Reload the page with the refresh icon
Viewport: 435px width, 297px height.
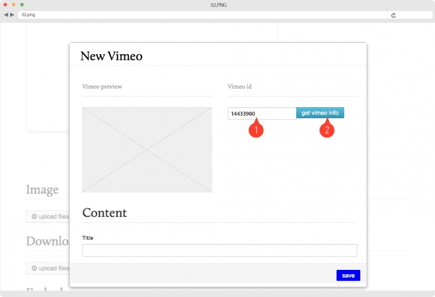pyautogui.click(x=393, y=15)
